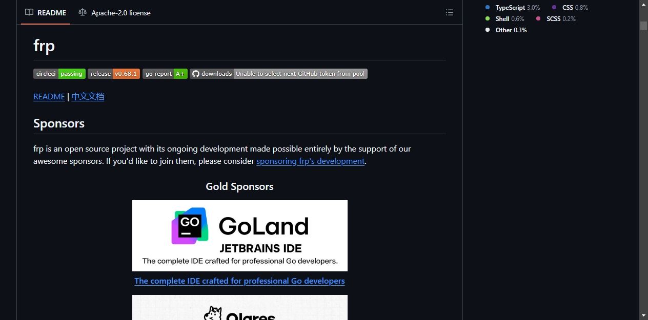Click the pink SCSS color dot
The width and height of the screenshot is (648, 320).
[x=538, y=19]
